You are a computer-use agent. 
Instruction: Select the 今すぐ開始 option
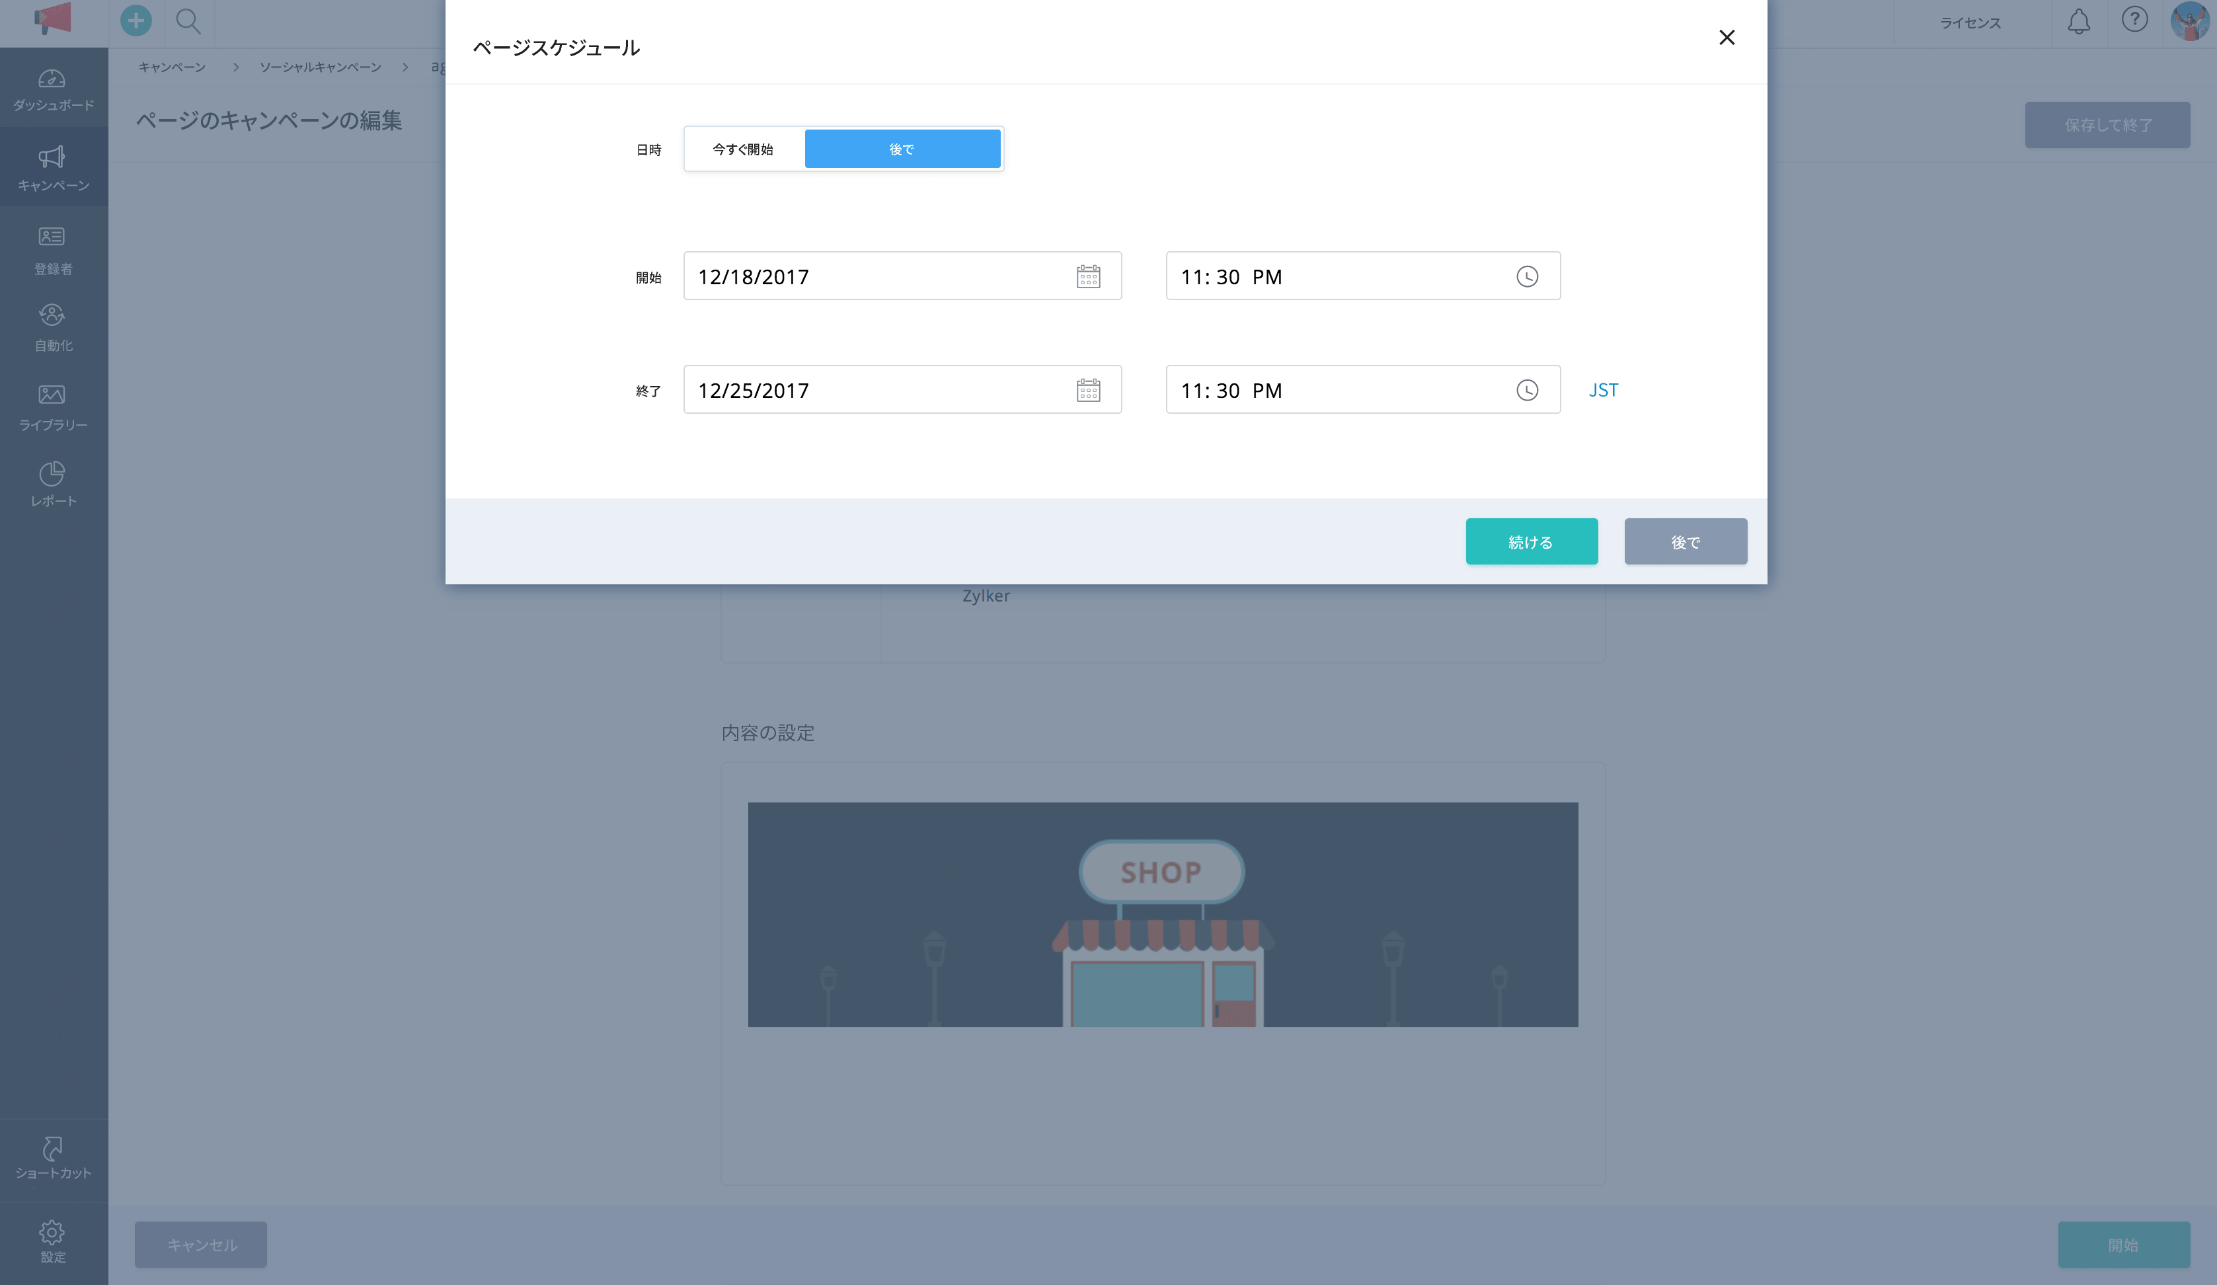(744, 149)
